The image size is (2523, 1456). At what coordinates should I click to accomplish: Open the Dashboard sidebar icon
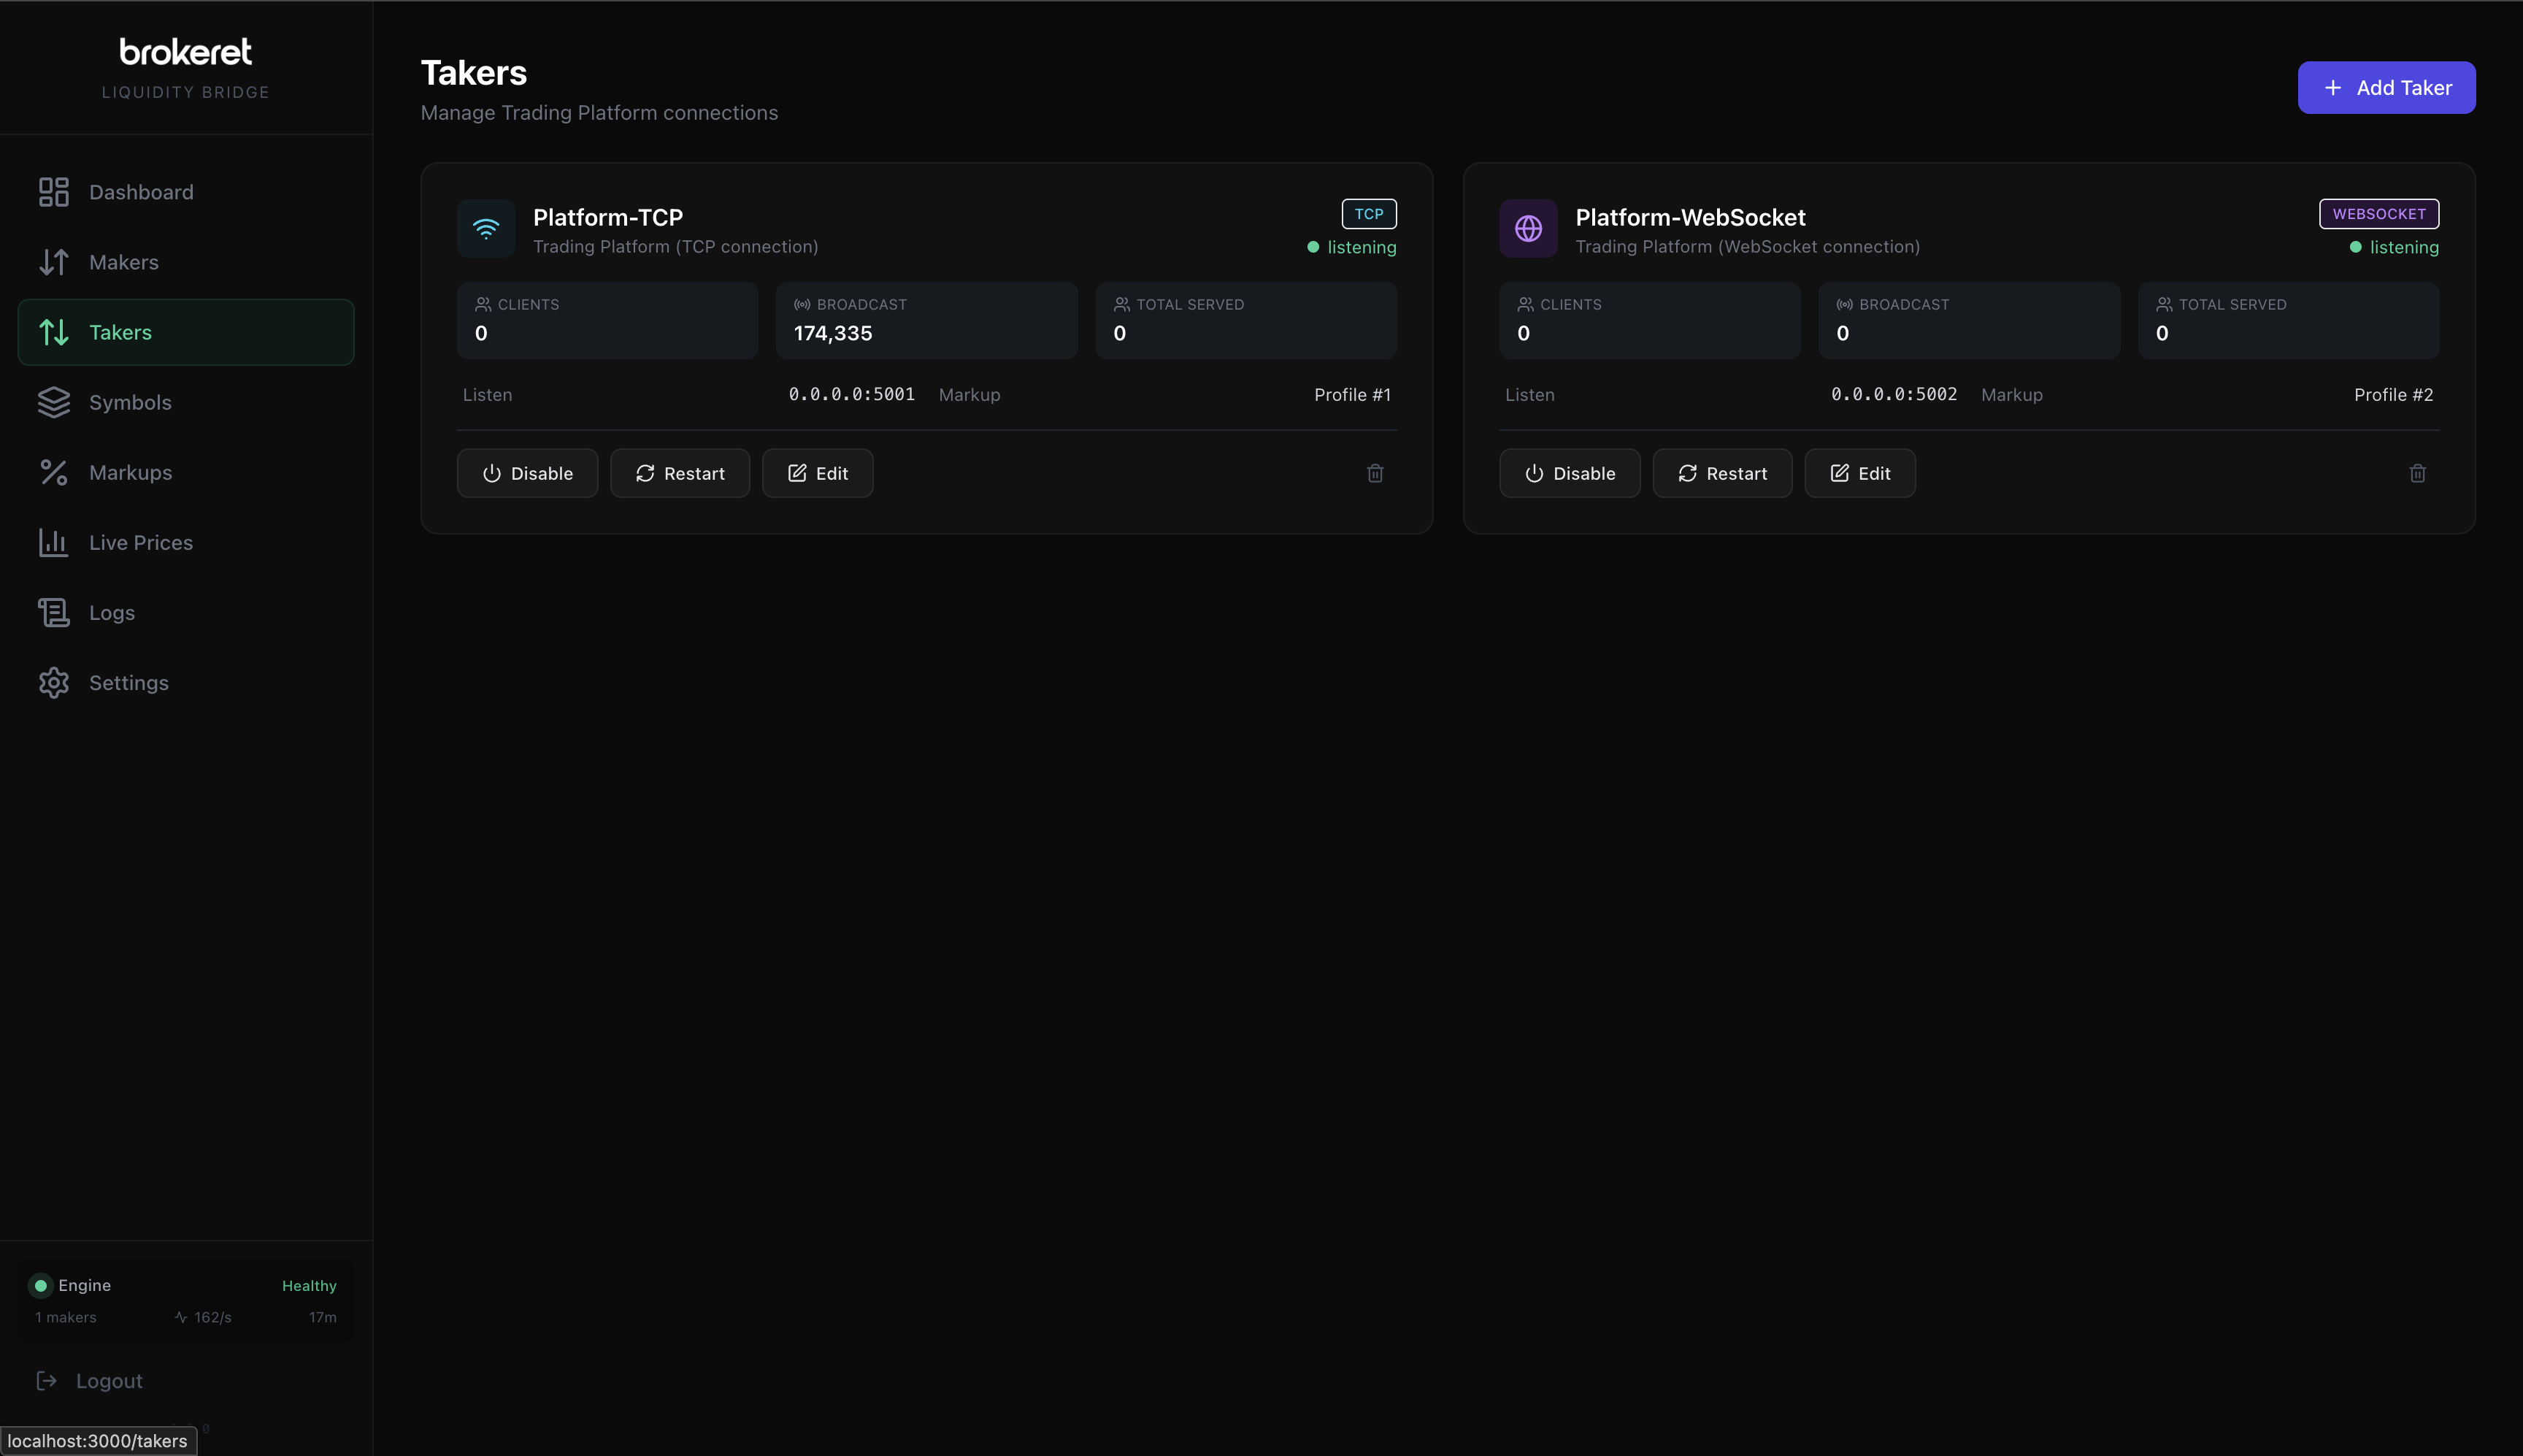pos(53,191)
